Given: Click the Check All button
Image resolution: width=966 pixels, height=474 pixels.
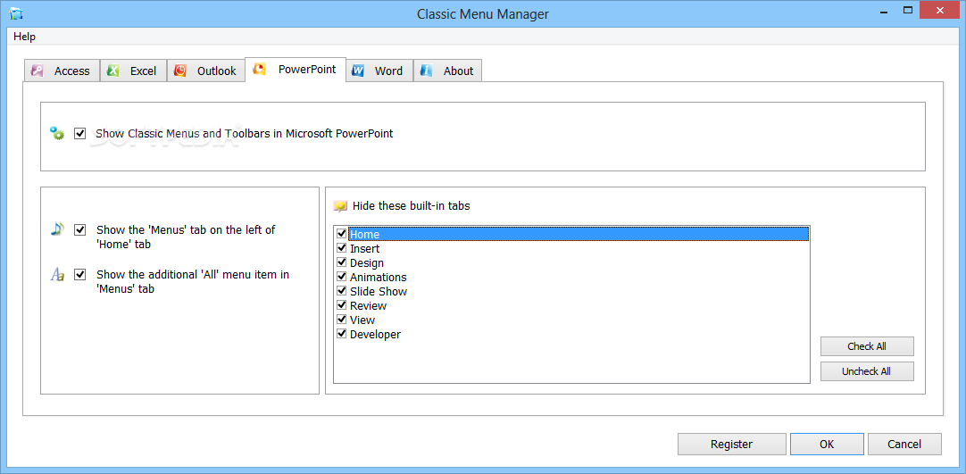Looking at the screenshot, I should click(867, 346).
